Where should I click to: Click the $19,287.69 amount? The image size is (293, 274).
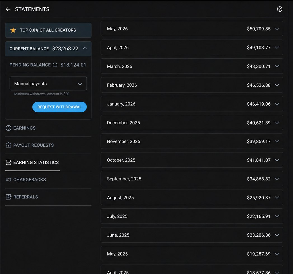click(259, 254)
